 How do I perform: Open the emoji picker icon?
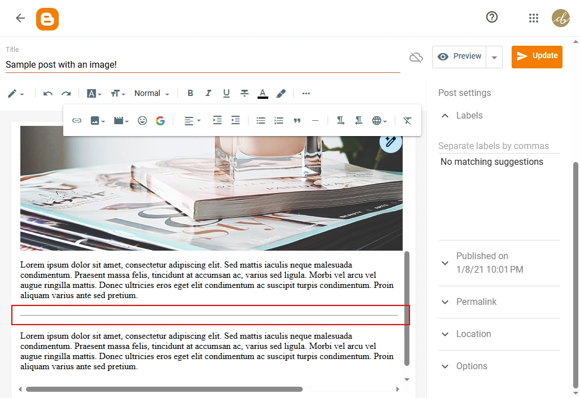[x=142, y=120]
